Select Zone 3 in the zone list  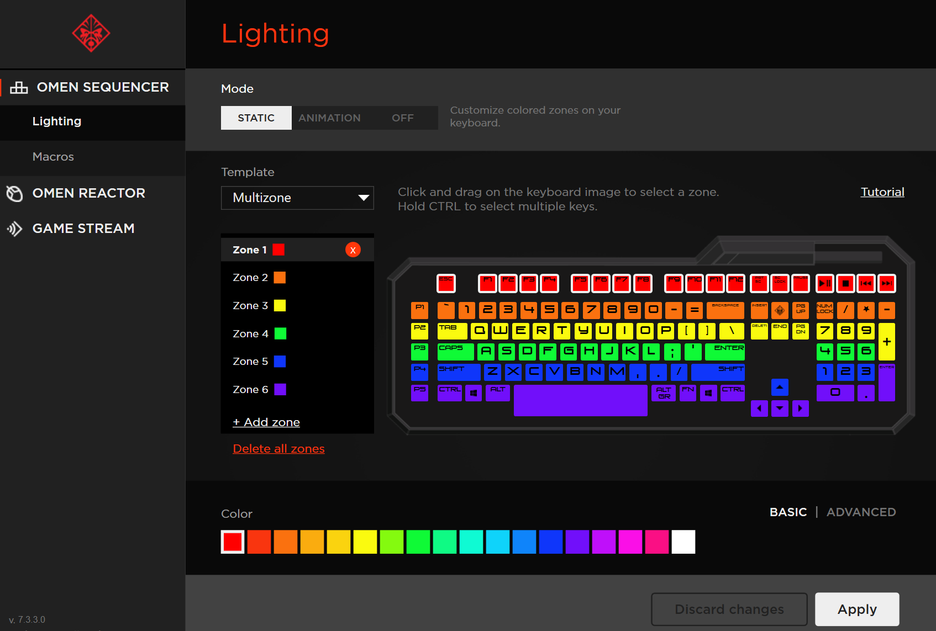tap(297, 306)
